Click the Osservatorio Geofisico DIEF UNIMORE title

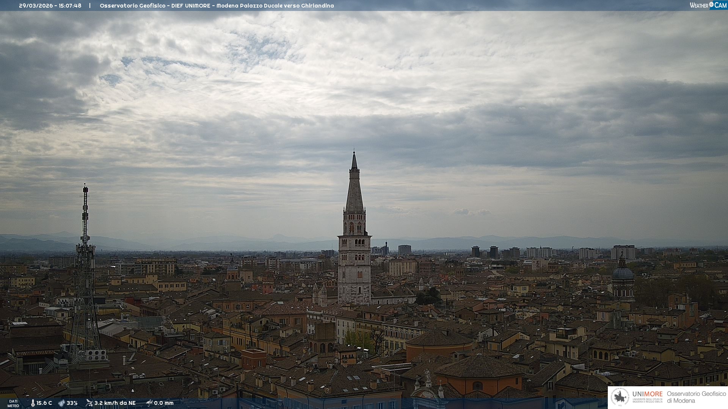tap(155, 6)
